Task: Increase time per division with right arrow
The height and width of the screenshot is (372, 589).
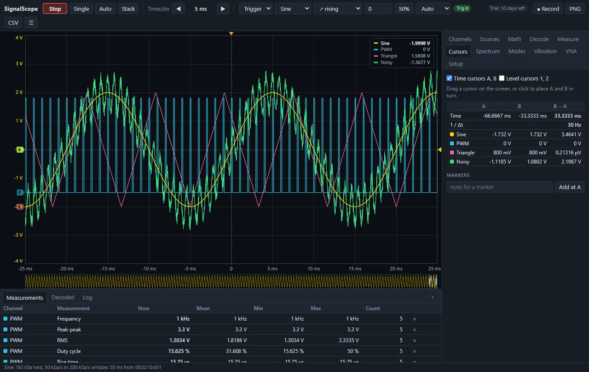Action: coord(223,9)
